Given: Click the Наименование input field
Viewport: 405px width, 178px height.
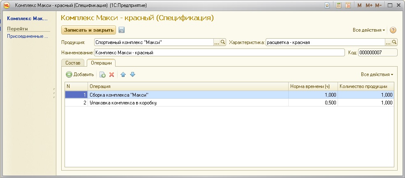Looking at the screenshot, I should click(x=220, y=53).
